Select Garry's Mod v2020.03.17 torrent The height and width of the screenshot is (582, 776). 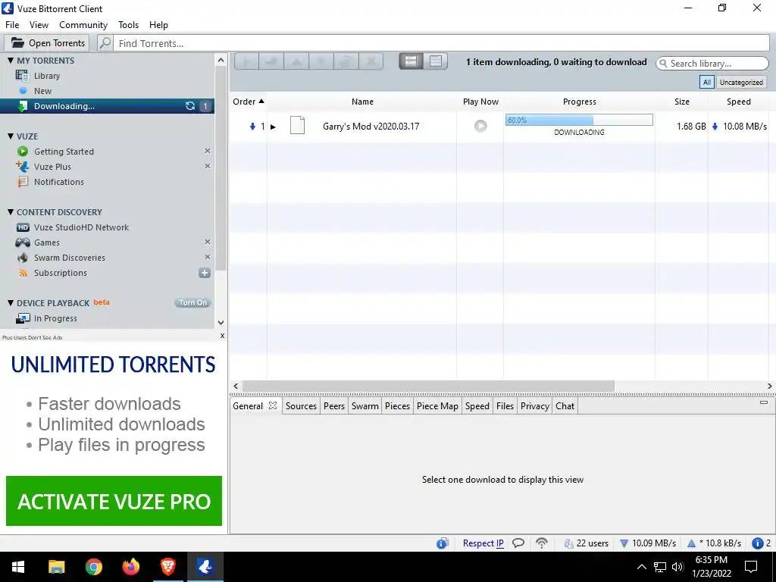tap(371, 127)
